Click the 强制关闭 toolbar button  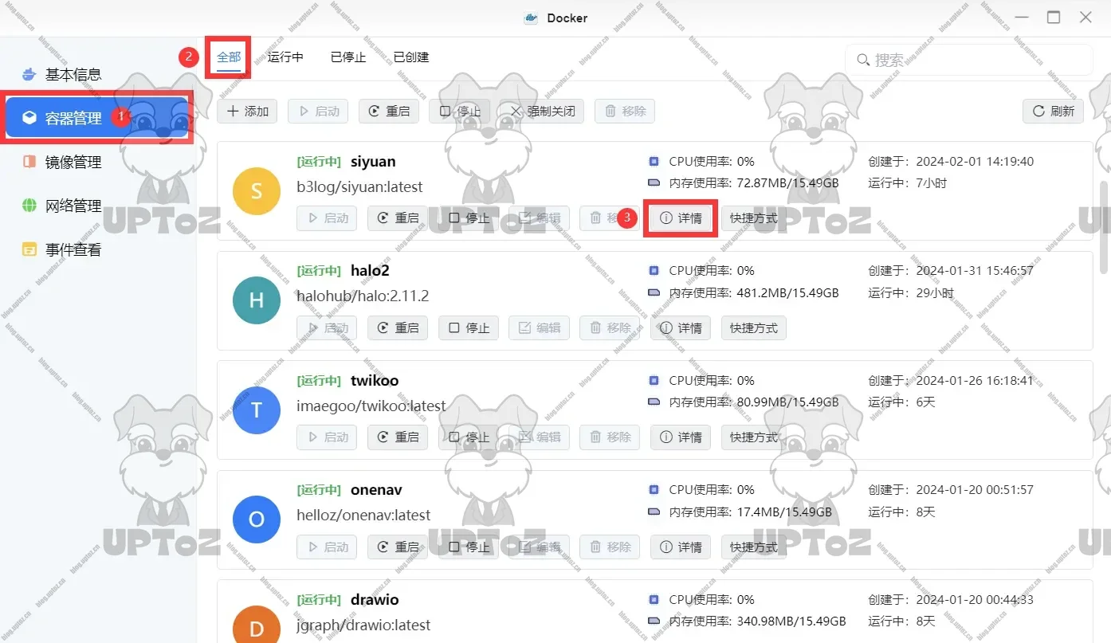click(542, 112)
